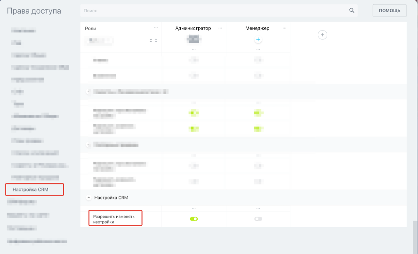Click blue plus under Менеджер column
The height and width of the screenshot is (254, 418).
[x=258, y=40]
